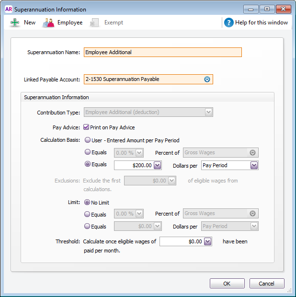
Task: Click the green plus New icon
Action: [x=15, y=23]
